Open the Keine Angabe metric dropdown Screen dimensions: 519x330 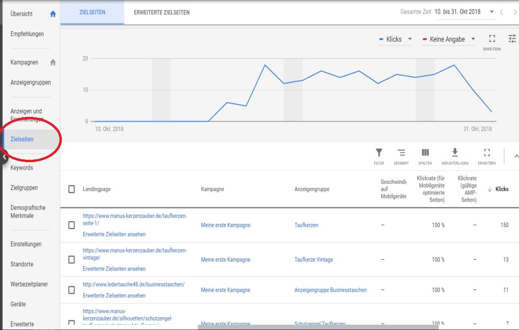click(x=449, y=39)
